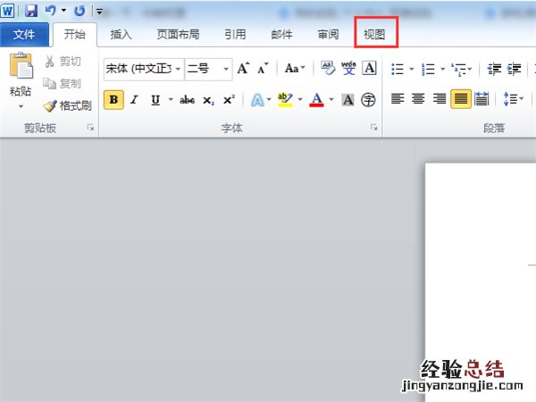This screenshot has height=402, width=536.
Task: Open Line and Paragraph Spacing menu
Action: (513, 99)
